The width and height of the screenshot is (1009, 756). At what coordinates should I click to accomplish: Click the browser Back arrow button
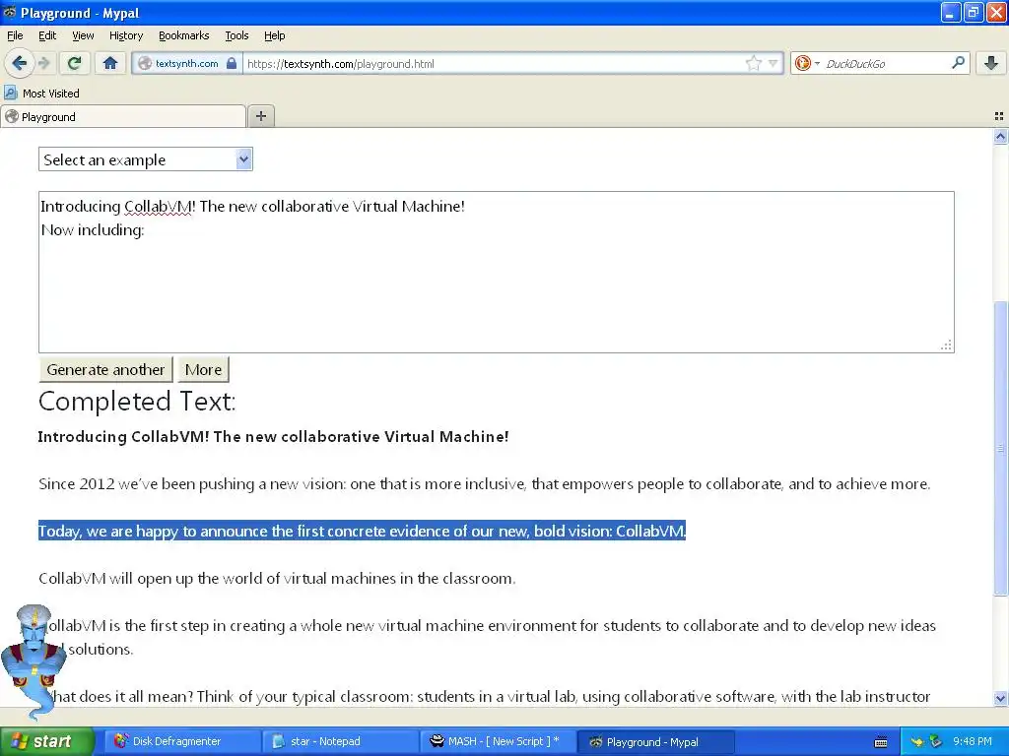19,63
